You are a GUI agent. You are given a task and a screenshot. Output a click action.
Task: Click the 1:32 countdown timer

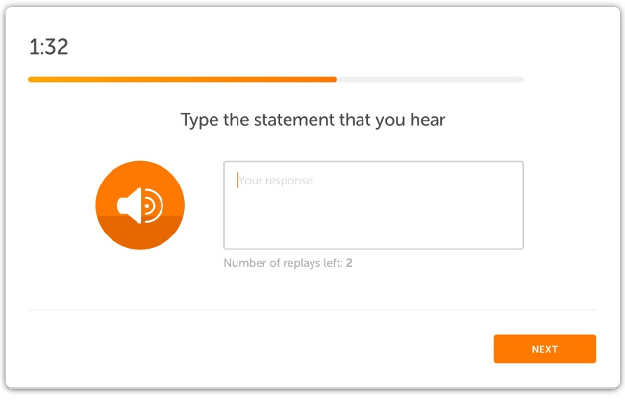tap(48, 47)
